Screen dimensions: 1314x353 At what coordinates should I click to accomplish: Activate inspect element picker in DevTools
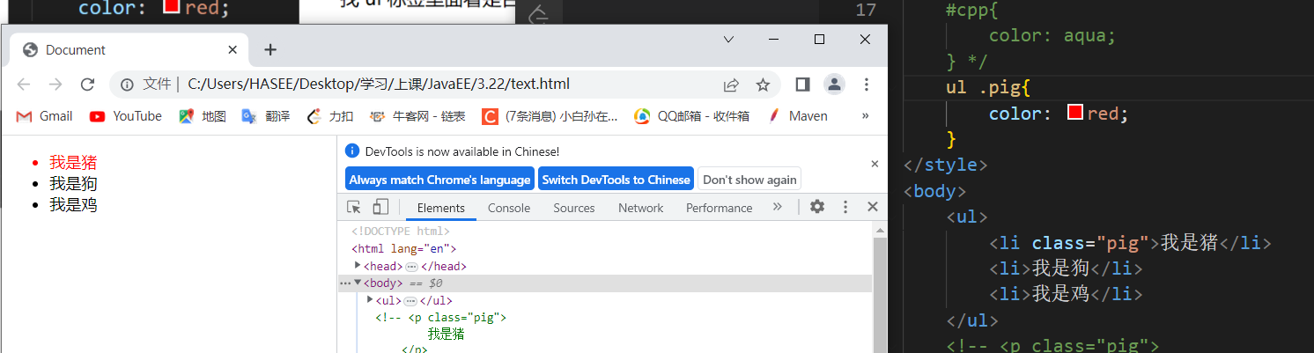354,207
